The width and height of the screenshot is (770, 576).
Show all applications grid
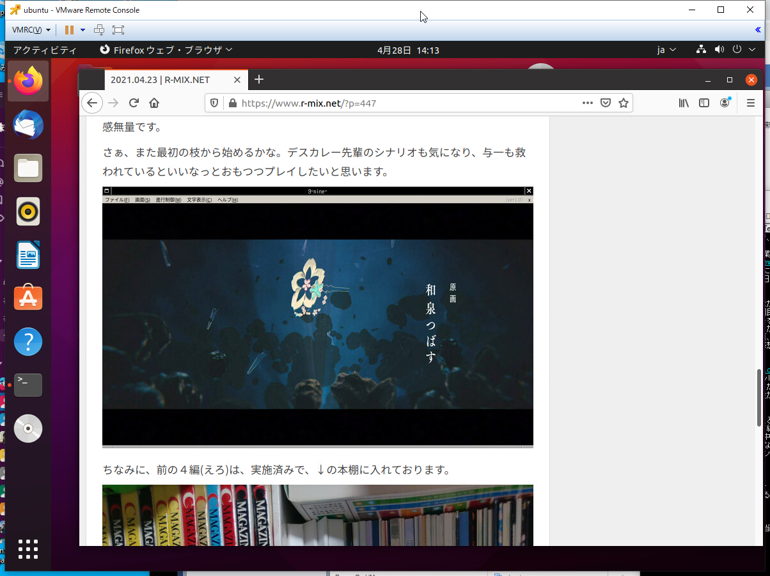point(28,549)
